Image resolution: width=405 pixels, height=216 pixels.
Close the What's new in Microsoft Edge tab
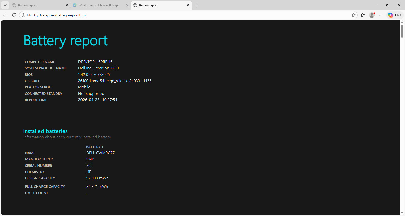127,5
